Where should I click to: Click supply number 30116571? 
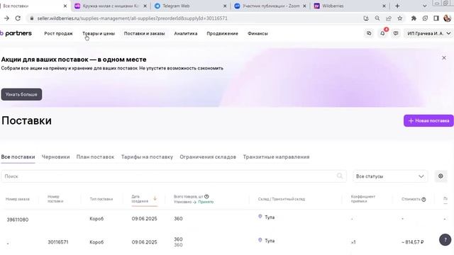point(58,242)
